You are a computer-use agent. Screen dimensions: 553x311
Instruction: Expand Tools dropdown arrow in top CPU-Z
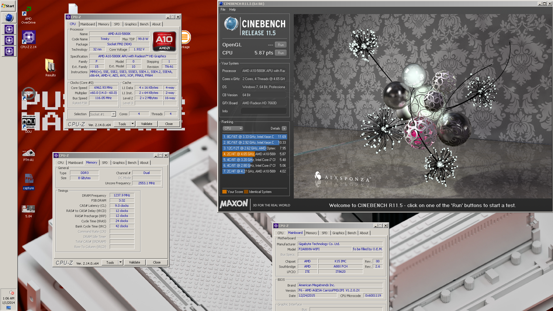(x=133, y=124)
